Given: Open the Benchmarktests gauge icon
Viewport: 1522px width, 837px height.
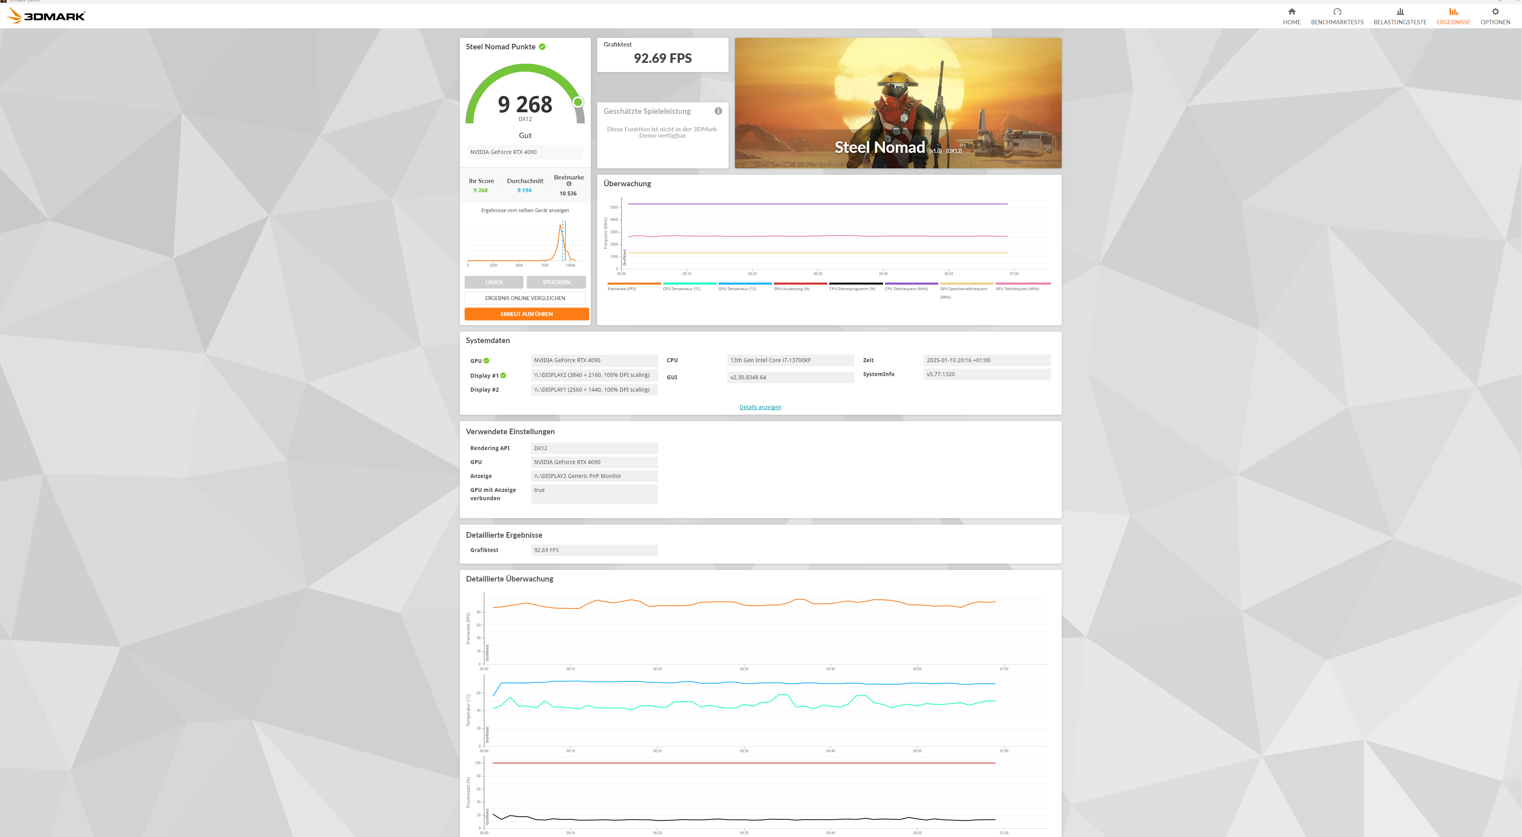Looking at the screenshot, I should (1337, 12).
